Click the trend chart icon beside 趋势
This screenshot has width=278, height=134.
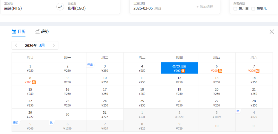38,32
